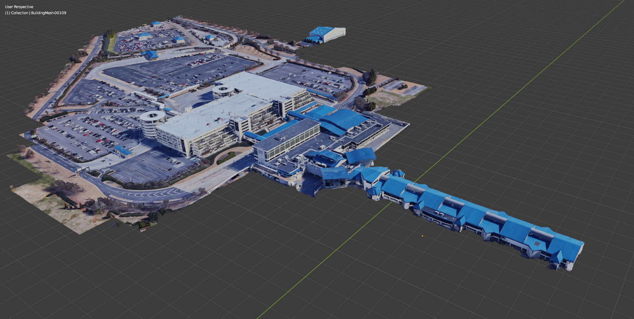Select the isolated blue-roofed hangar building mesh
This screenshot has height=319, width=634.
[327, 35]
